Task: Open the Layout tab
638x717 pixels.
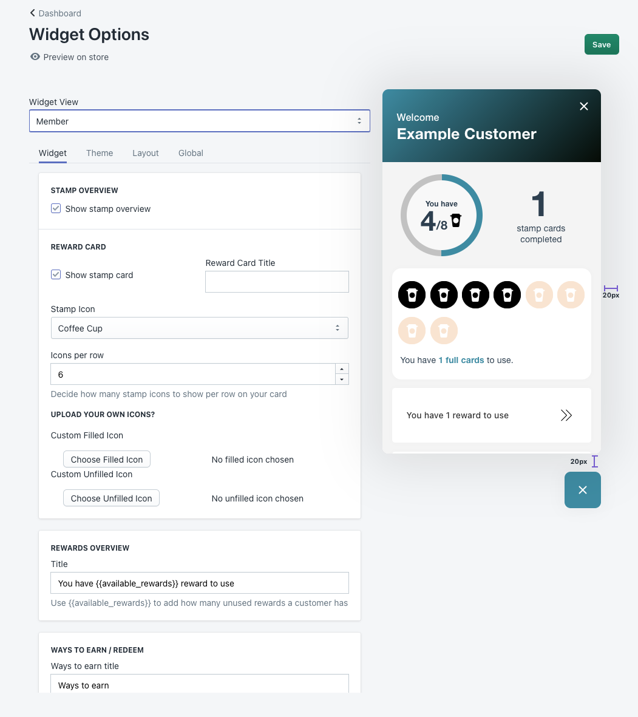Action: 146,153
